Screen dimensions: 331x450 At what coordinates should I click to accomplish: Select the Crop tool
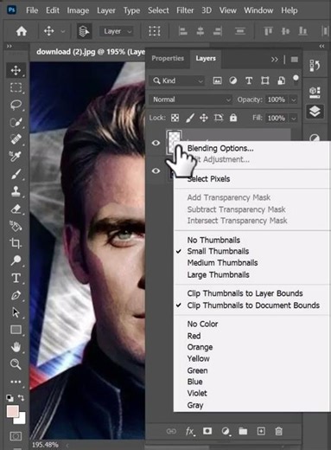coord(16,243)
